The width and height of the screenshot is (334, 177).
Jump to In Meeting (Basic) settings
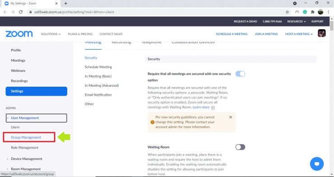(x=98, y=76)
